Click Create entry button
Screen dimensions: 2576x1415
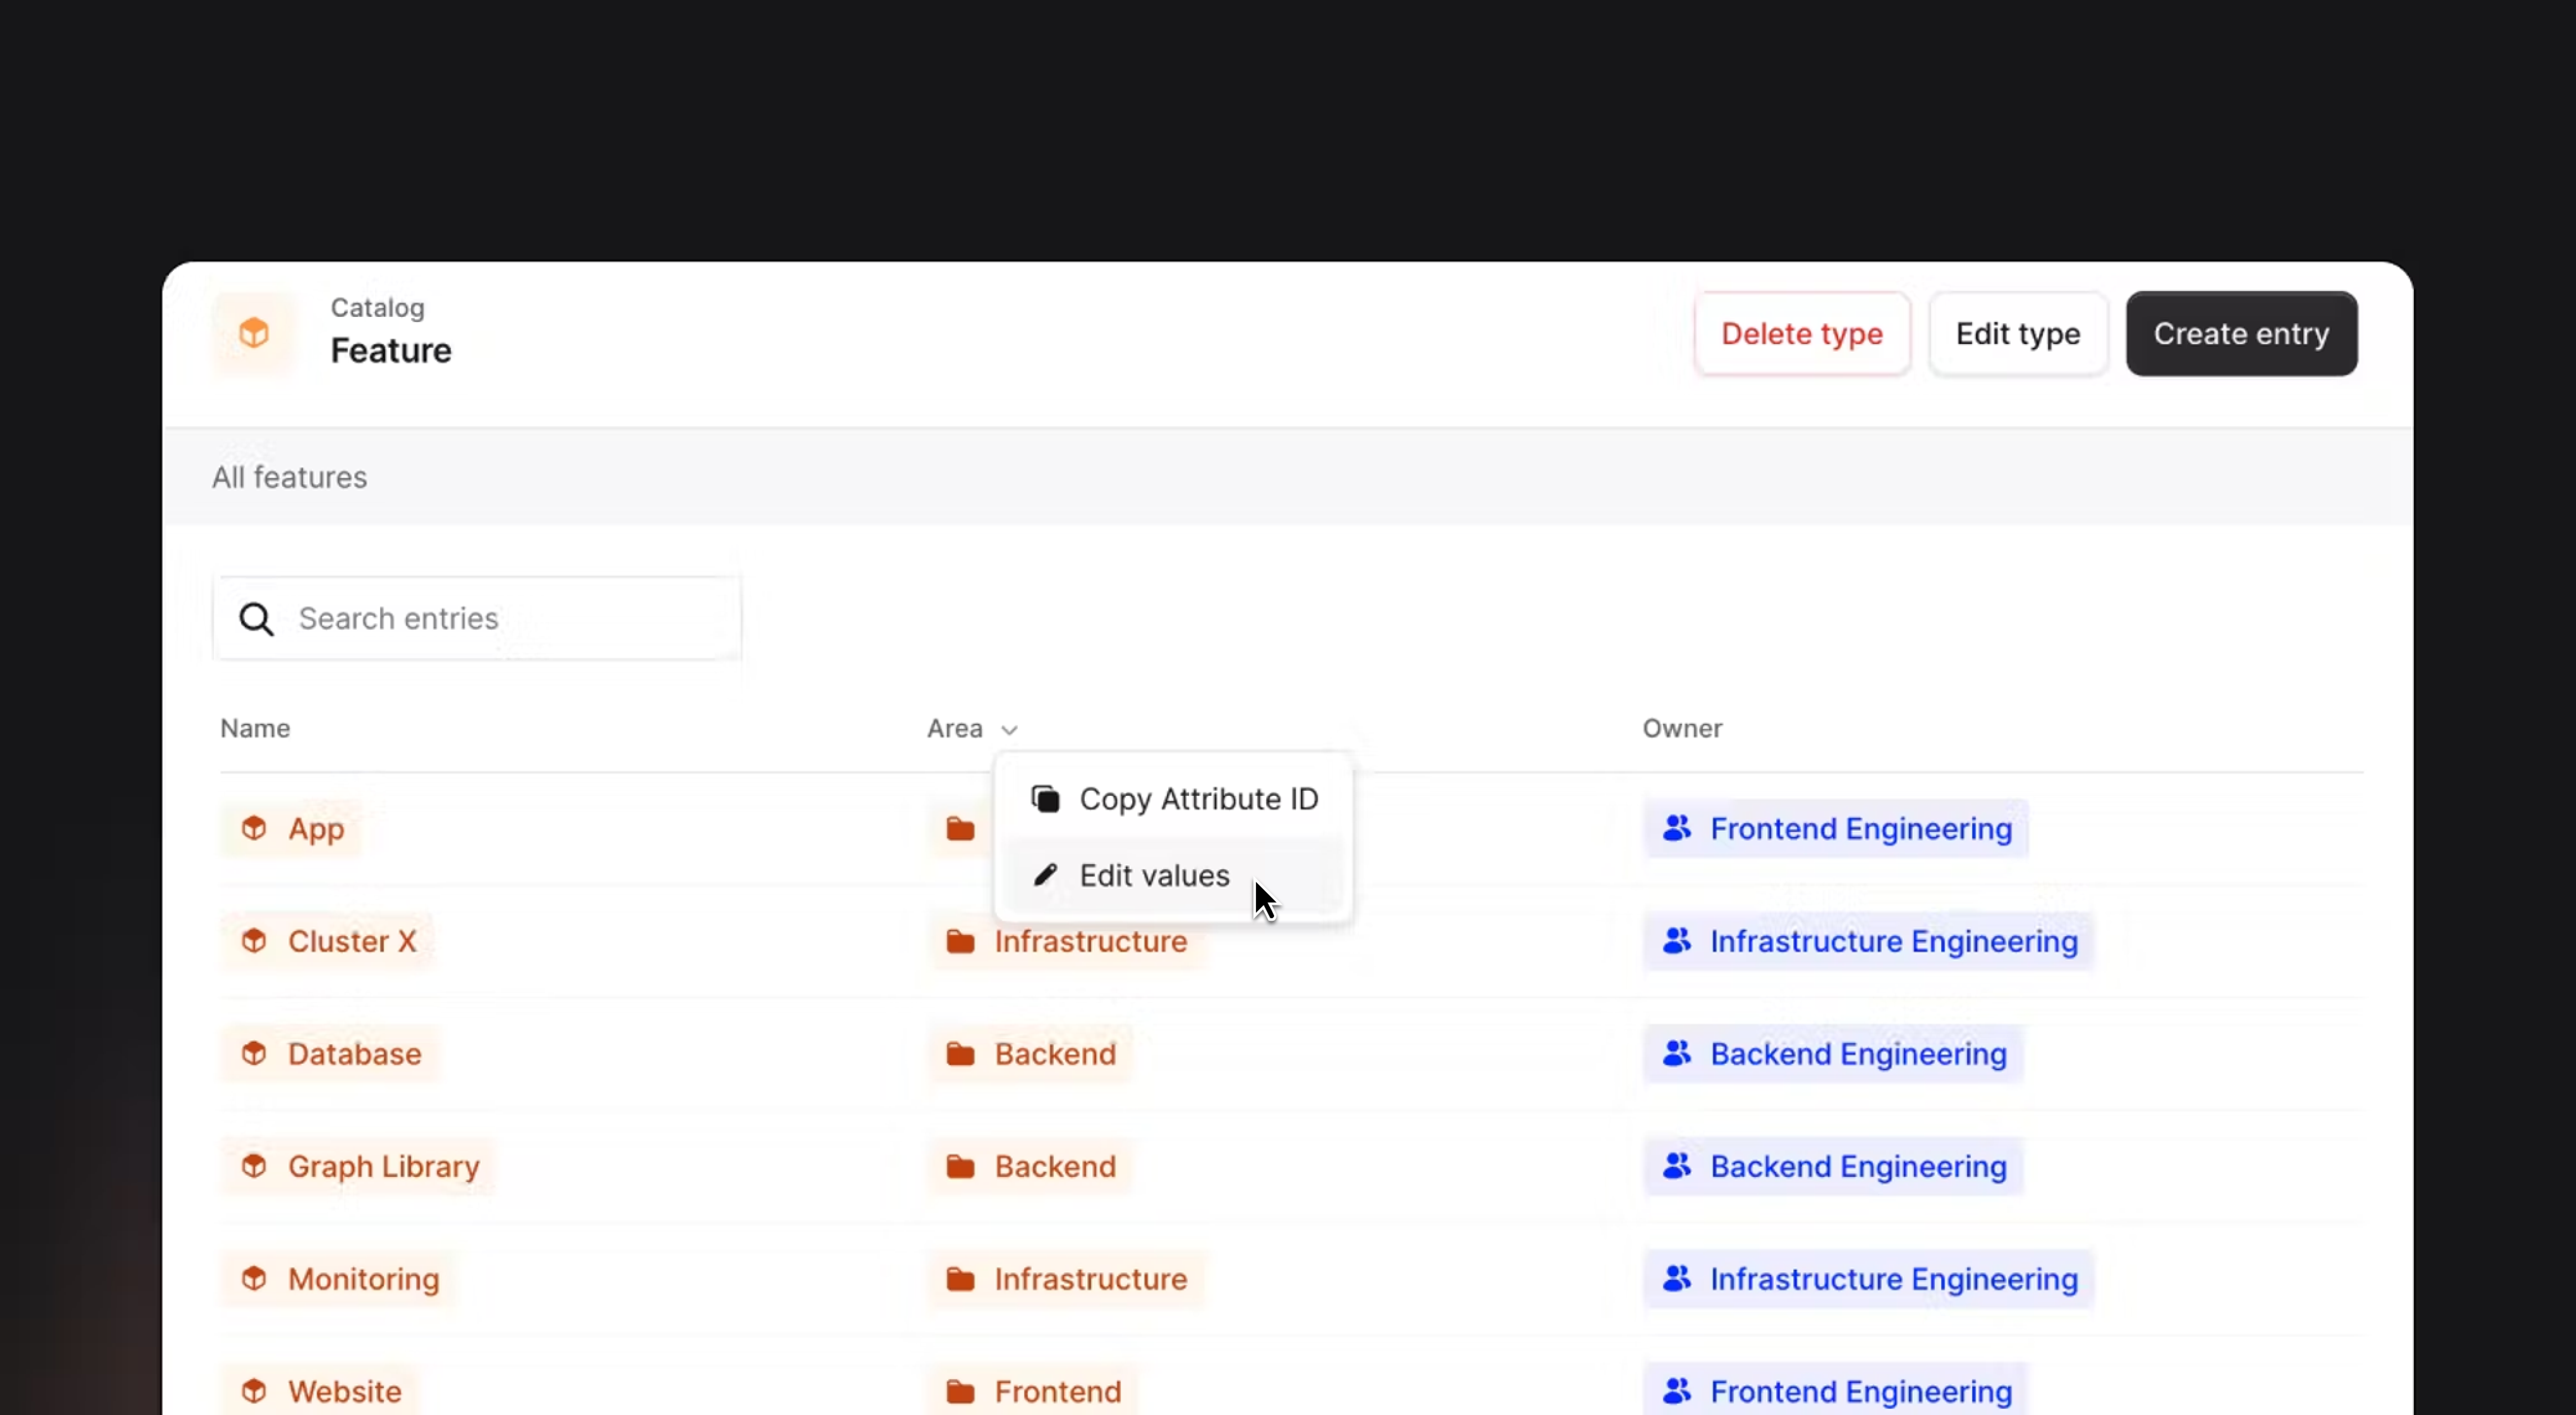click(x=2241, y=334)
